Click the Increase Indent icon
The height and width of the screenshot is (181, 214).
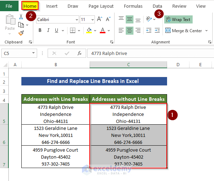click(x=157, y=30)
